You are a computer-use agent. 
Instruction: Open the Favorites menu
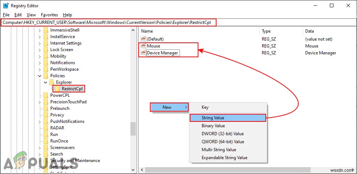click(x=49, y=15)
